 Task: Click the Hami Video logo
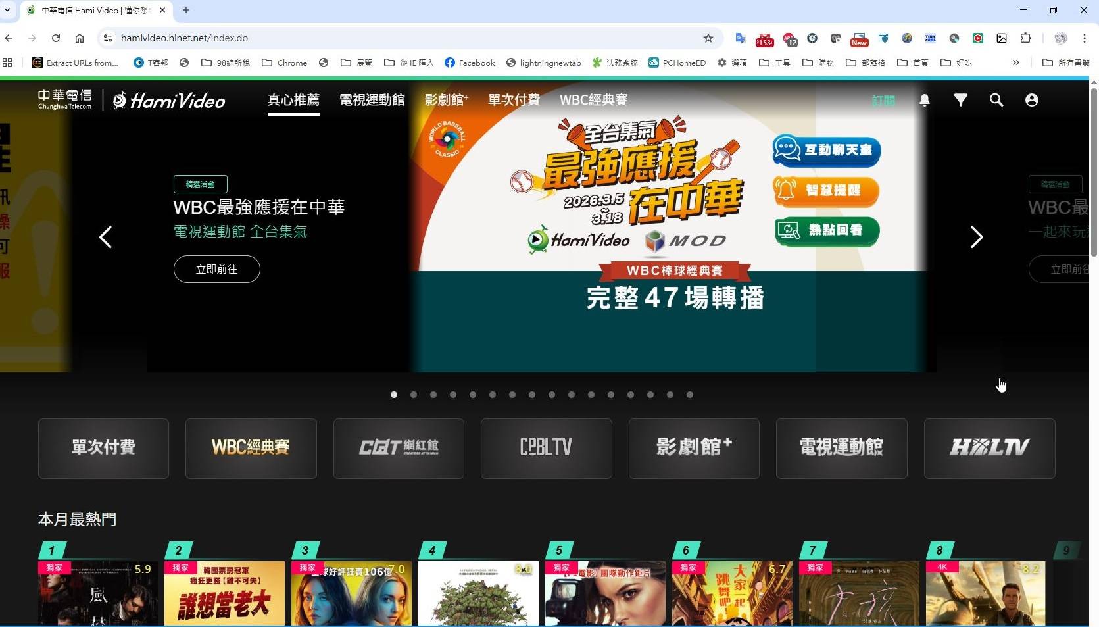169,100
